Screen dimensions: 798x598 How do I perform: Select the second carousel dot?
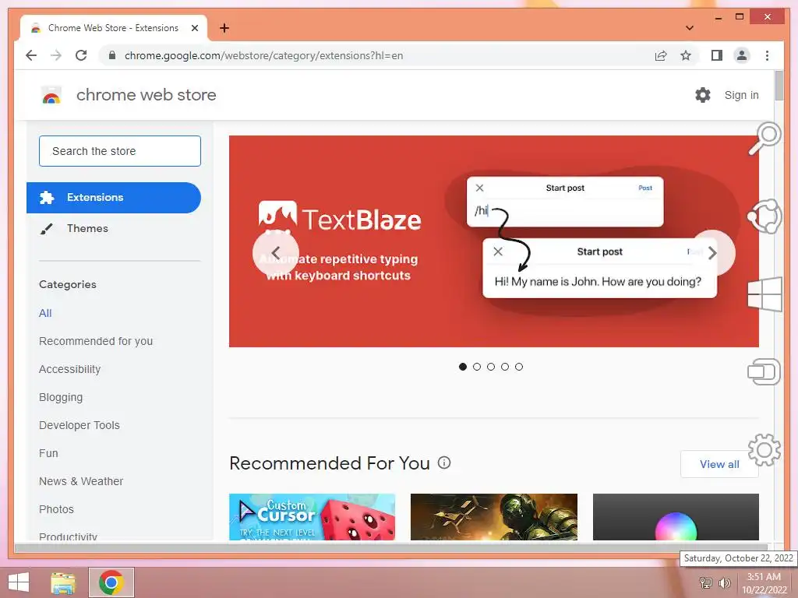tap(477, 367)
